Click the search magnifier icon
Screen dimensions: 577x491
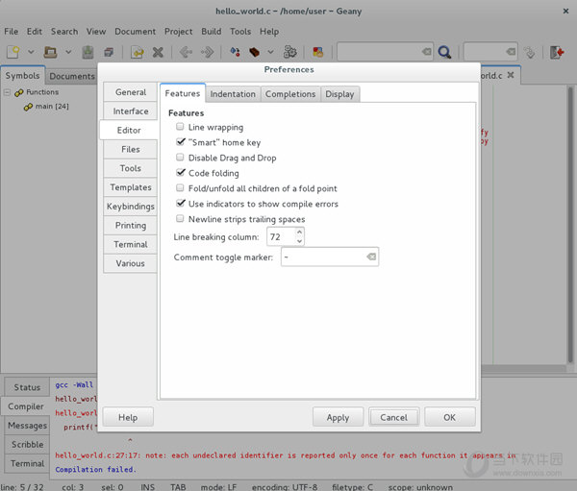444,52
